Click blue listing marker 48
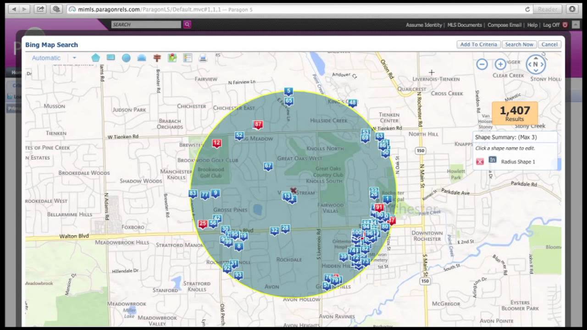Viewport: 587px width, 330px height. coord(352,103)
